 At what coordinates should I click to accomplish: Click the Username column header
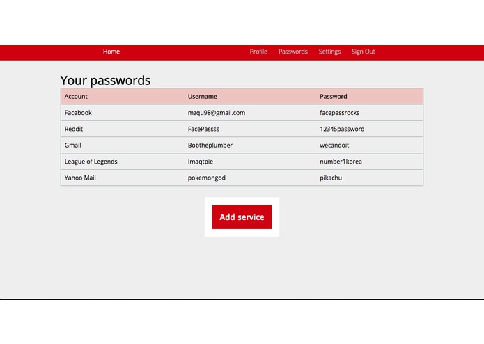203,97
